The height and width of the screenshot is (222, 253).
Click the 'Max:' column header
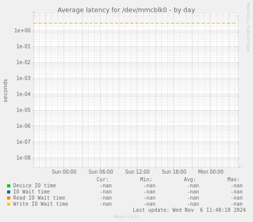tap(233, 179)
